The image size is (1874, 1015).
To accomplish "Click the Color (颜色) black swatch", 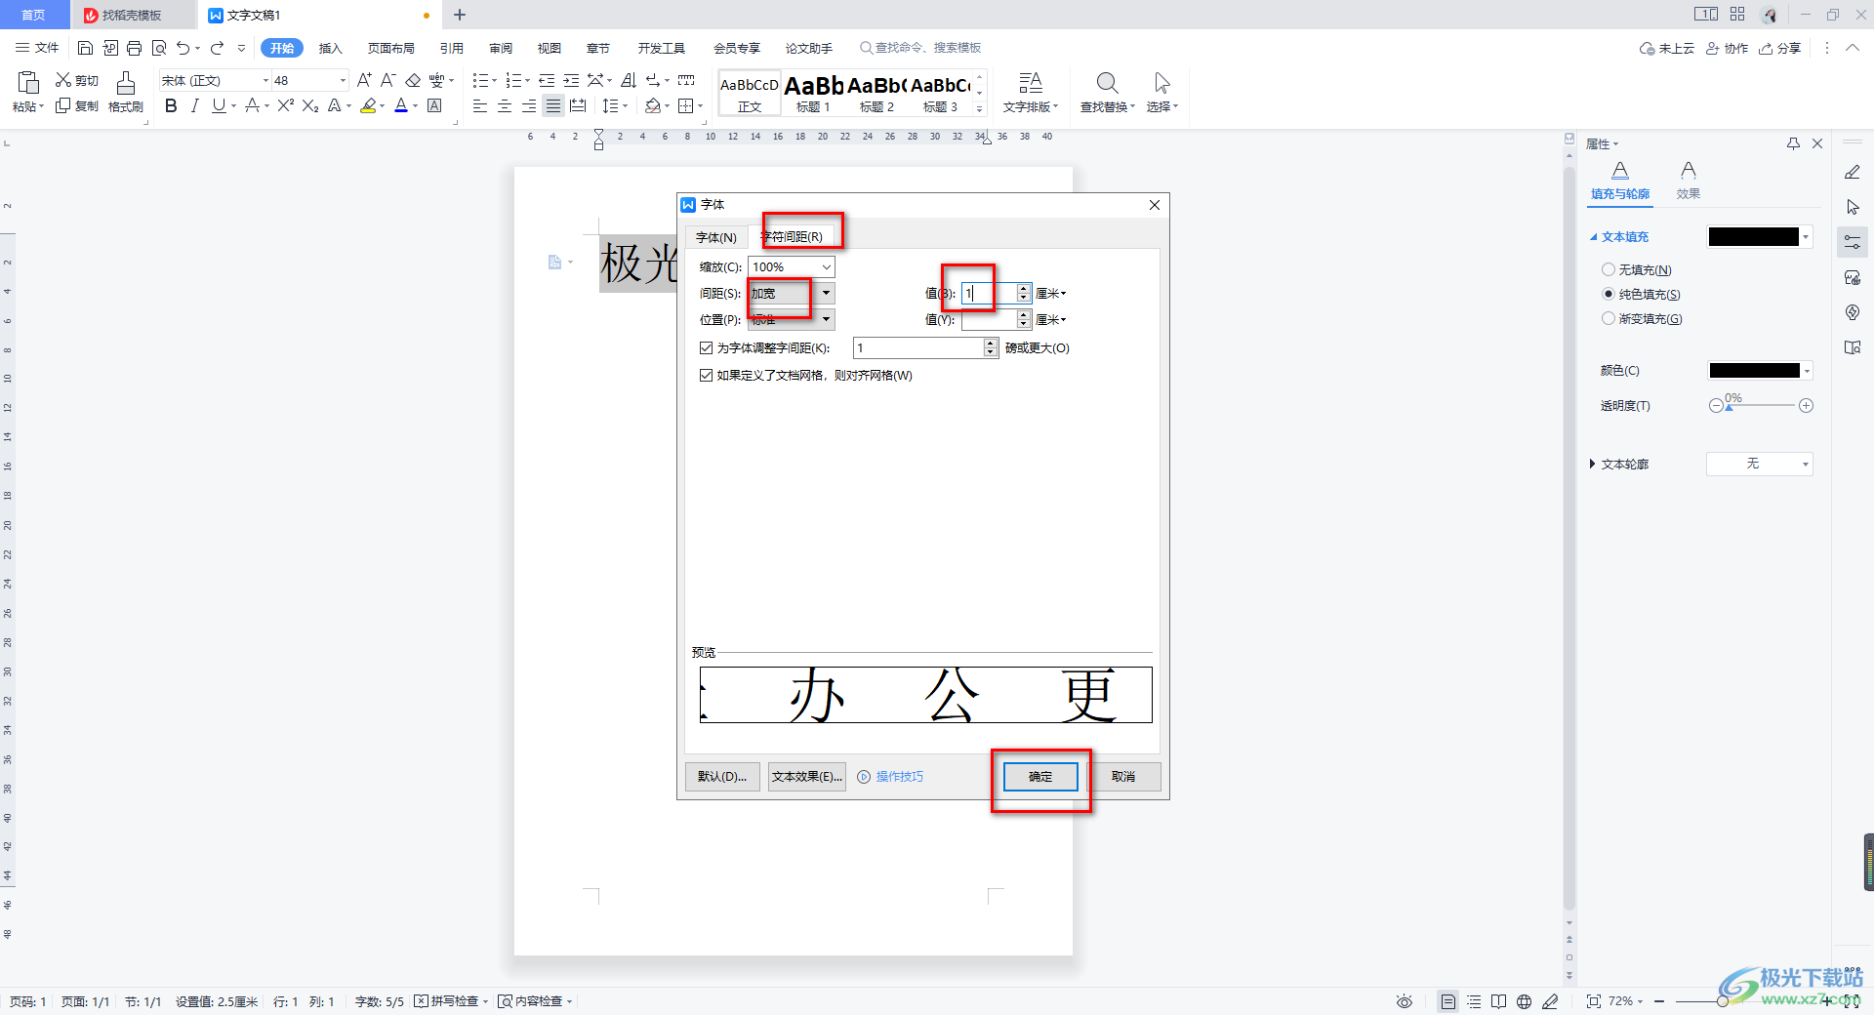I will (x=1754, y=371).
